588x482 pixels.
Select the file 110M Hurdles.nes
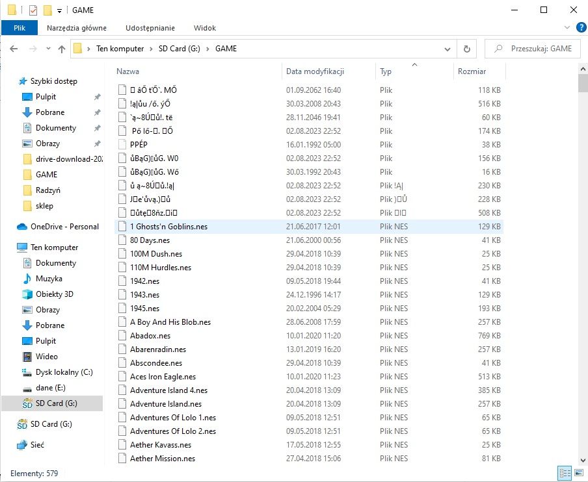point(161,268)
